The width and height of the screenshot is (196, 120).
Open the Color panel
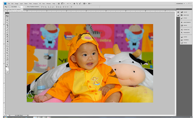(x=186, y=12)
